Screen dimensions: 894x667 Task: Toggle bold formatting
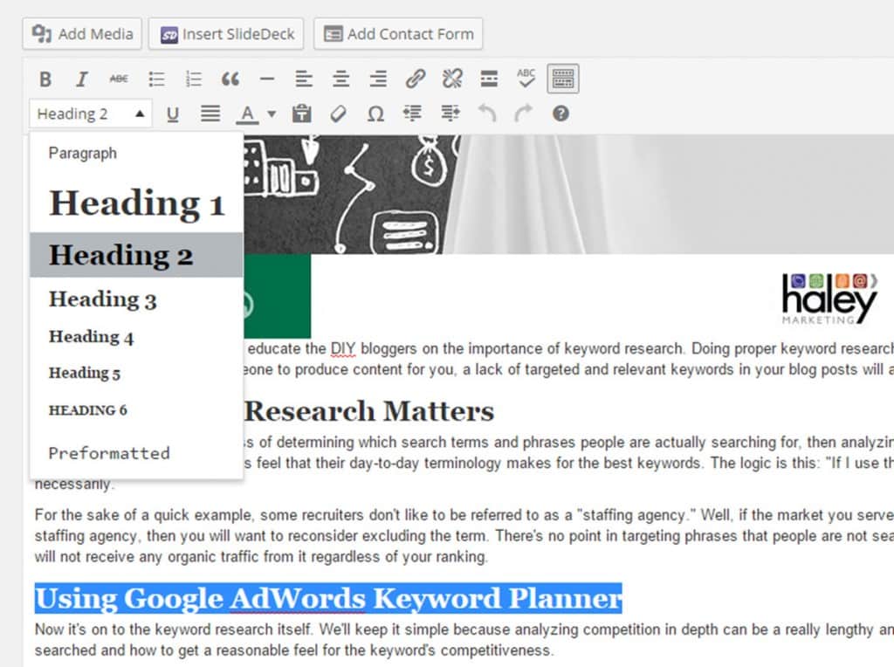click(45, 79)
